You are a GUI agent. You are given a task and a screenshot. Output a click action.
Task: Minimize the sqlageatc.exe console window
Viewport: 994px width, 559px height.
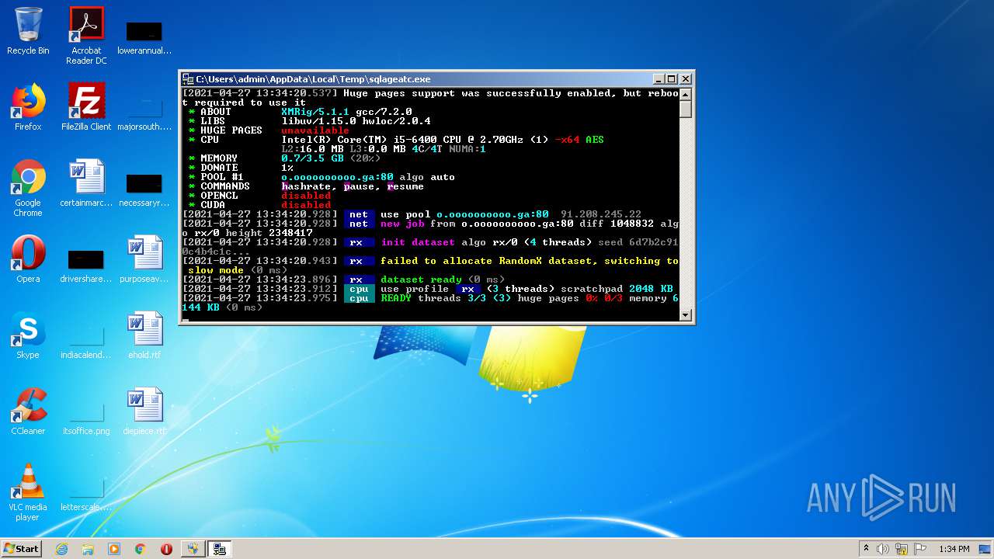659,79
